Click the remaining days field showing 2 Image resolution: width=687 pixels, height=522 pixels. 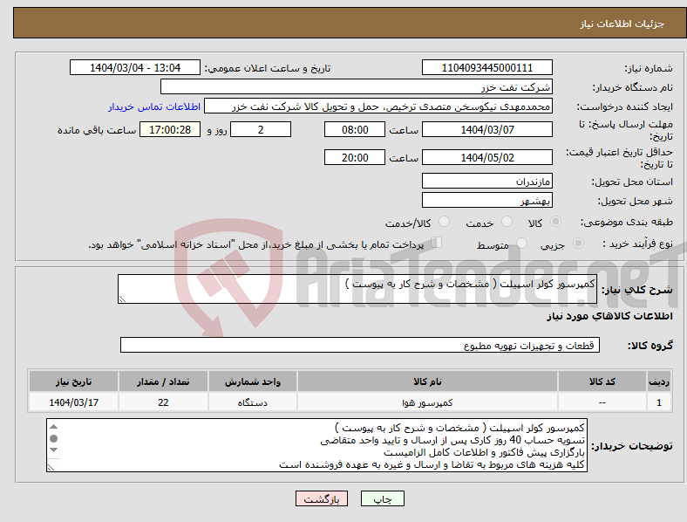coord(261,130)
